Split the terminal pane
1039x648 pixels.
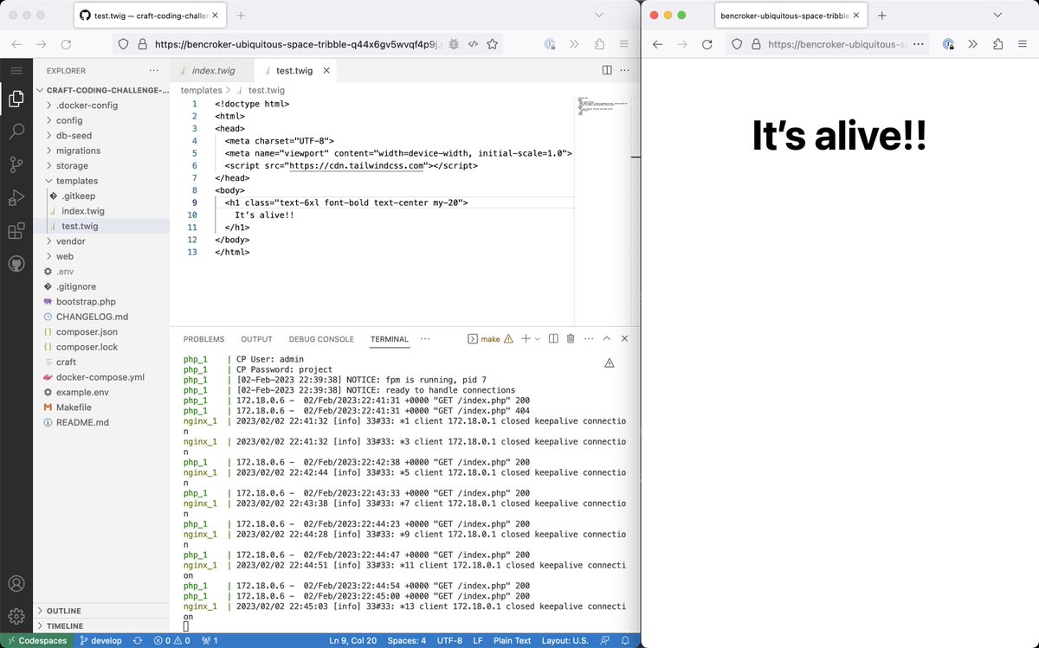(553, 338)
